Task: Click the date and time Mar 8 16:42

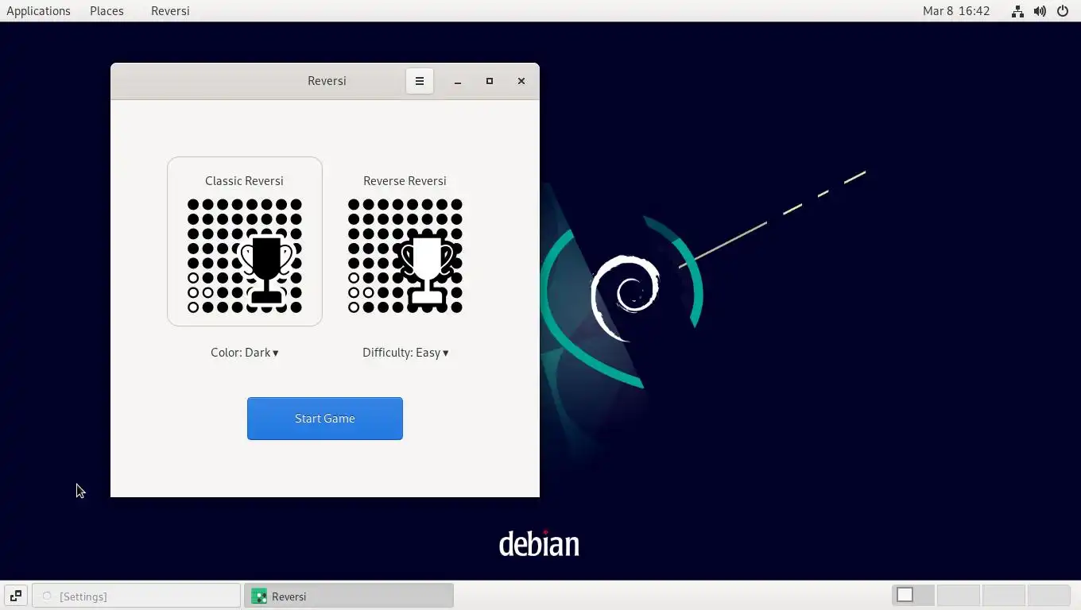Action: [x=956, y=11]
